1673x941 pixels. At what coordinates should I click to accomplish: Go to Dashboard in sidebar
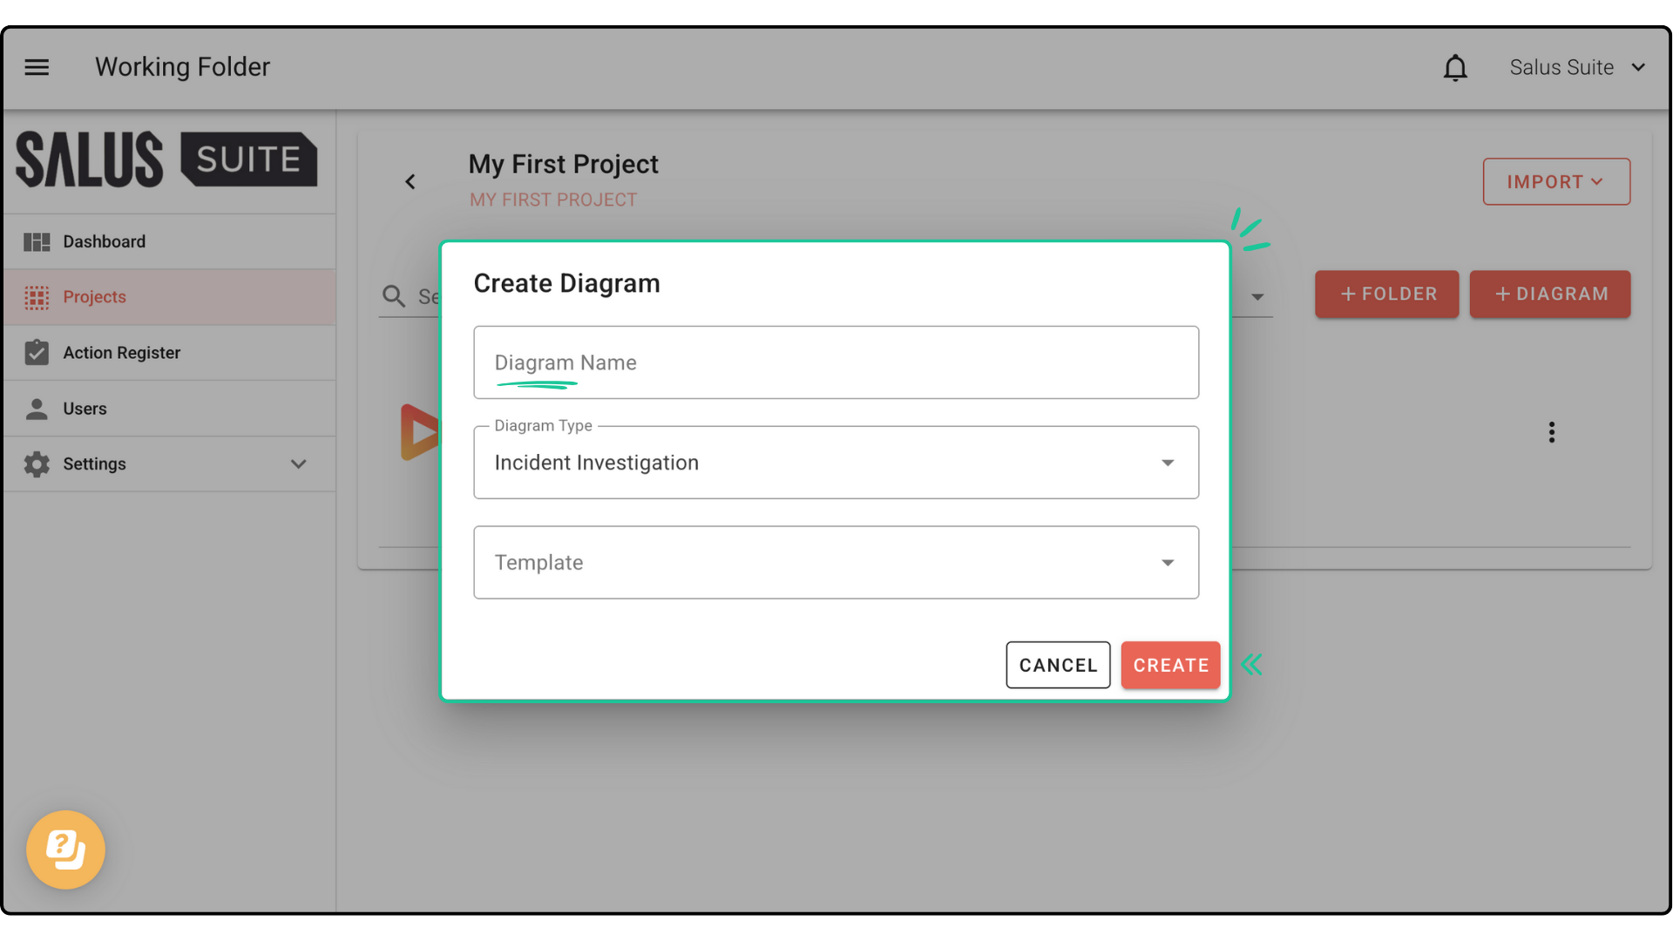(104, 241)
